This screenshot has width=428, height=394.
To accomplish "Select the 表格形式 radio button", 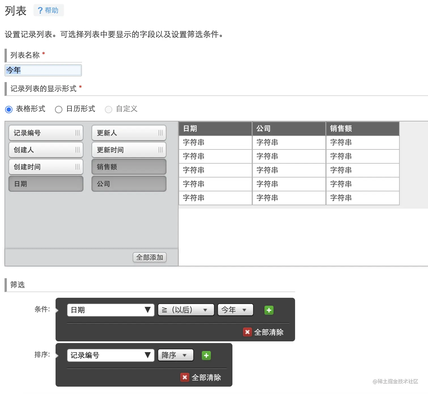I will click(x=9, y=109).
